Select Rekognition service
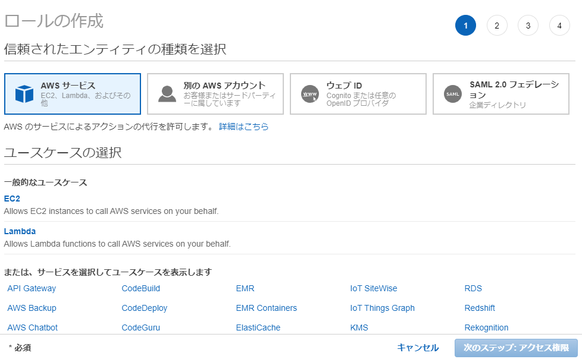Screen dimensions: 582x359 coord(486,328)
